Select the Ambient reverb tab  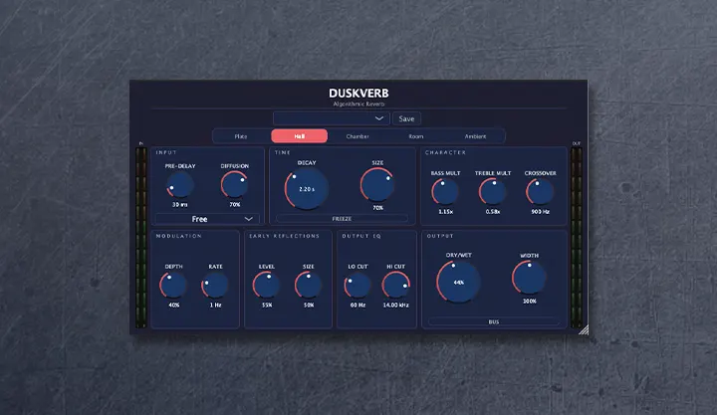[475, 136]
